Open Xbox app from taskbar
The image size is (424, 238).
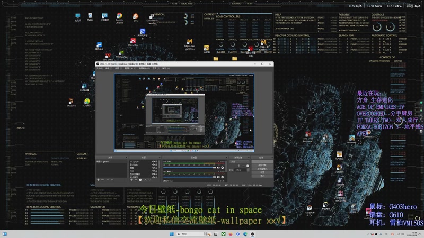tap(223, 234)
